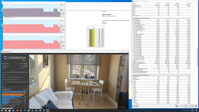
Task: Open the Help menu in Cinebench
Action: tap(5, 54)
